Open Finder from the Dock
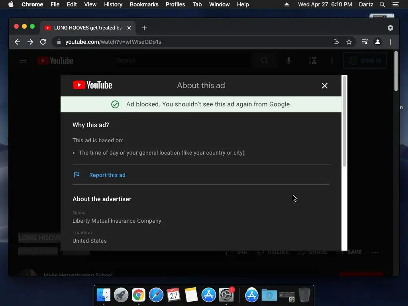 click(104, 295)
